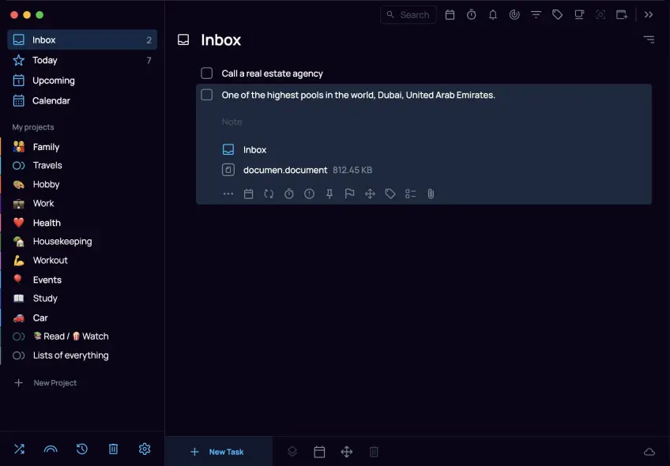The image size is (670, 466).
Task: Click the Search field in the toolbar
Action: (408, 15)
